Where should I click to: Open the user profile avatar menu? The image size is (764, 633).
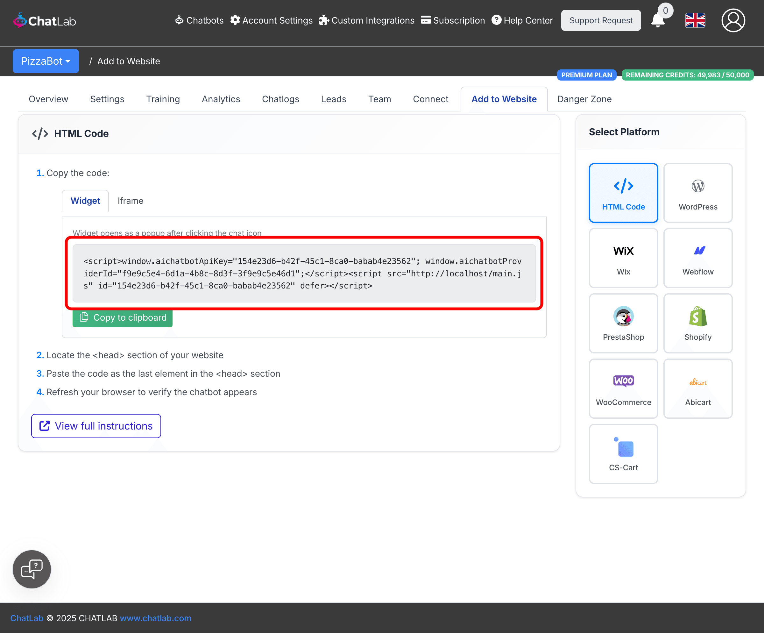coord(733,20)
